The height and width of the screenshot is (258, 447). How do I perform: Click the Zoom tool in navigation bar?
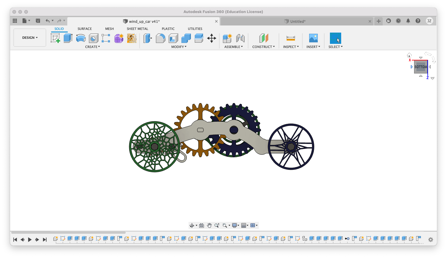point(217,225)
